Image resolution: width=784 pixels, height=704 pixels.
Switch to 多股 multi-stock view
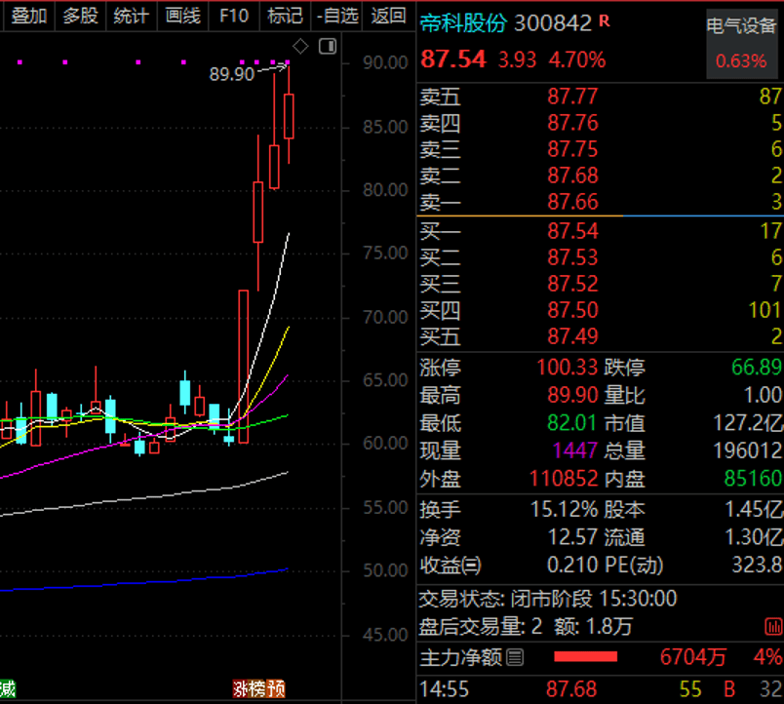[x=80, y=15]
